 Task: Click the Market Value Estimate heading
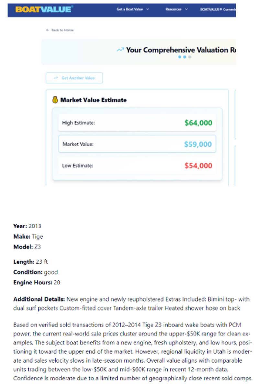[x=93, y=100]
